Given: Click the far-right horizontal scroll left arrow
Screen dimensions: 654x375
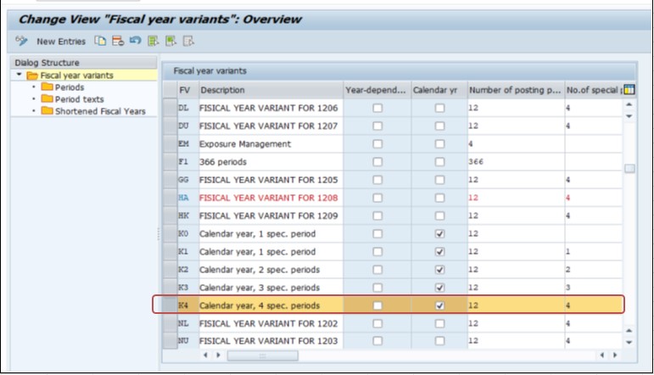Looking at the screenshot, I should 602,355.
